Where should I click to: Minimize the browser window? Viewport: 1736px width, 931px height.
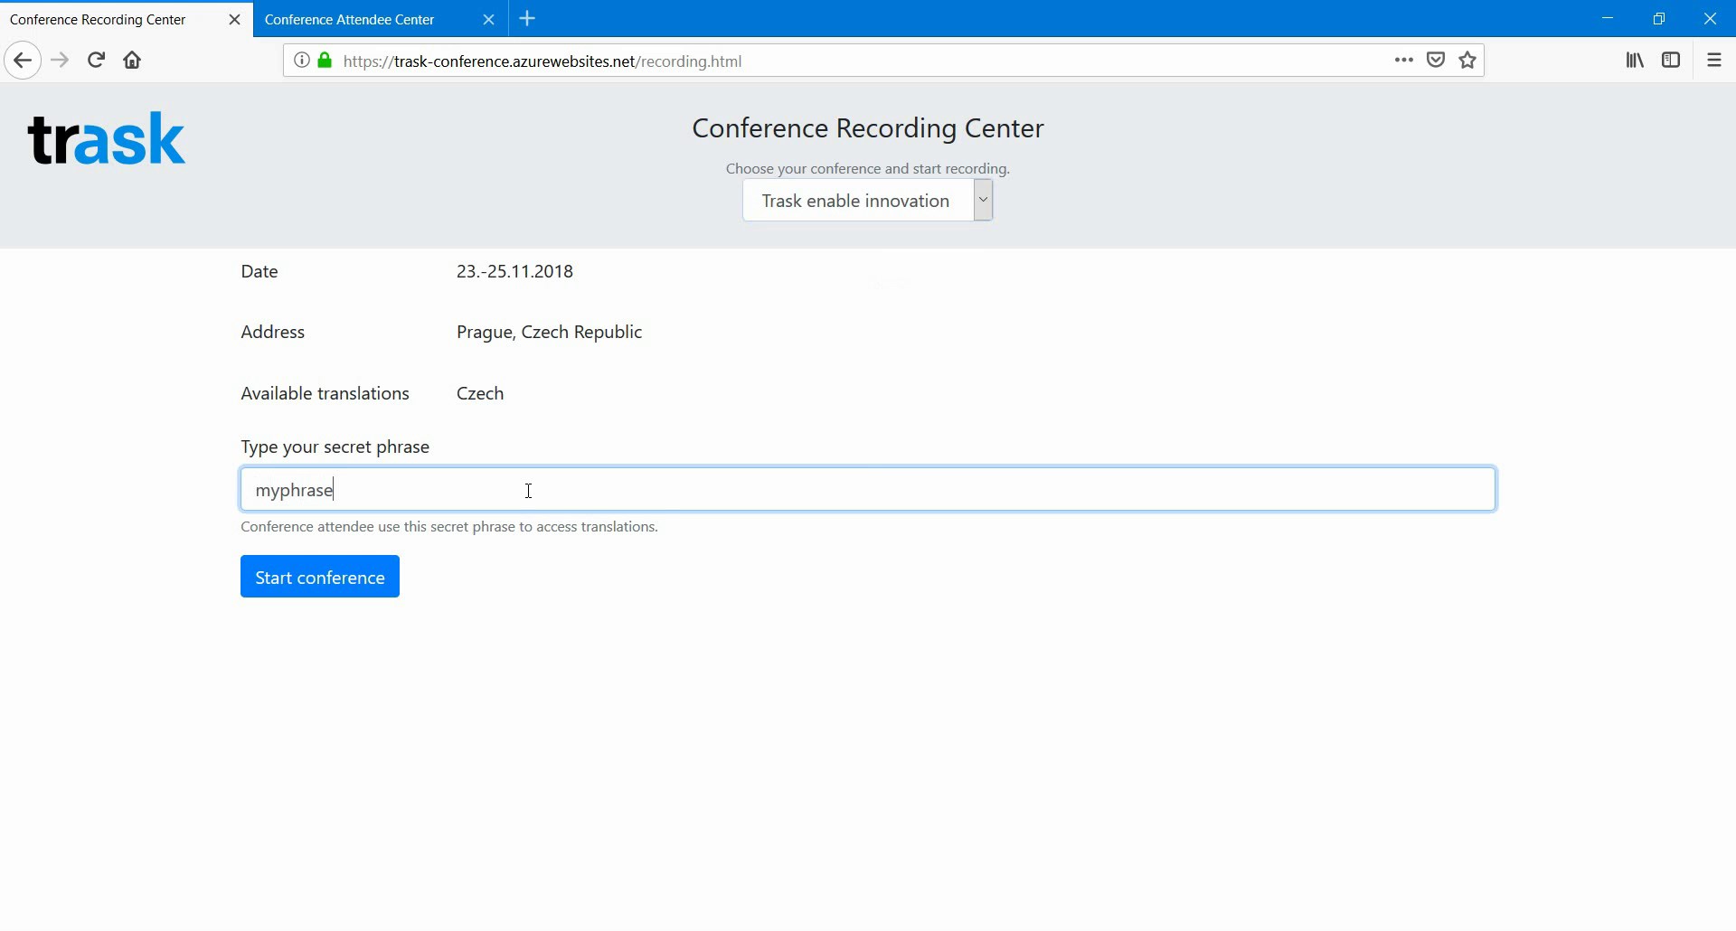click(x=1608, y=18)
